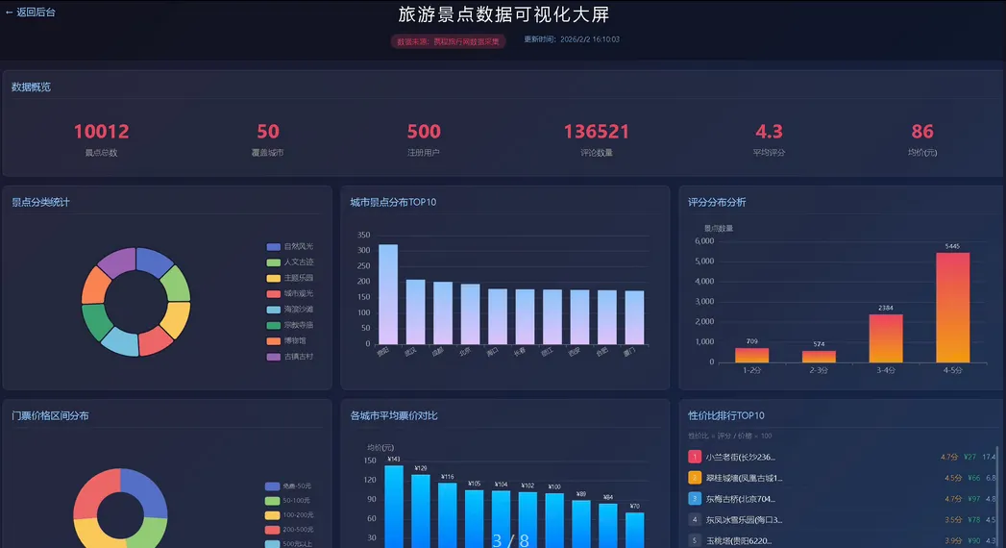Select the 4-5分 rating bar labeled 5445
The image size is (1006, 548).
[953, 308]
